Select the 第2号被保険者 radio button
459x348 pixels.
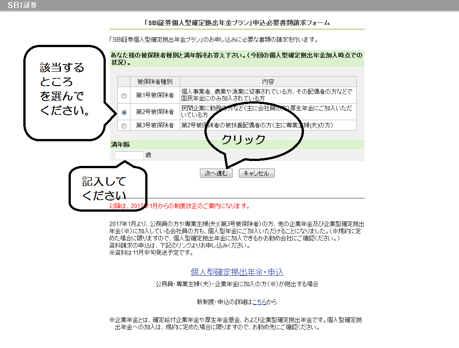pyautogui.click(x=124, y=113)
